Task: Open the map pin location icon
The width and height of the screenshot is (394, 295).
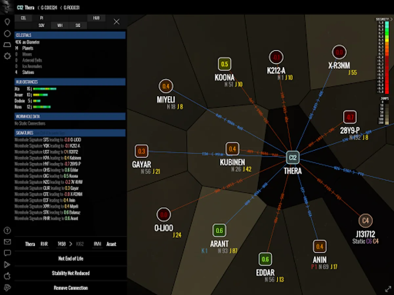Action: [x=7, y=22]
